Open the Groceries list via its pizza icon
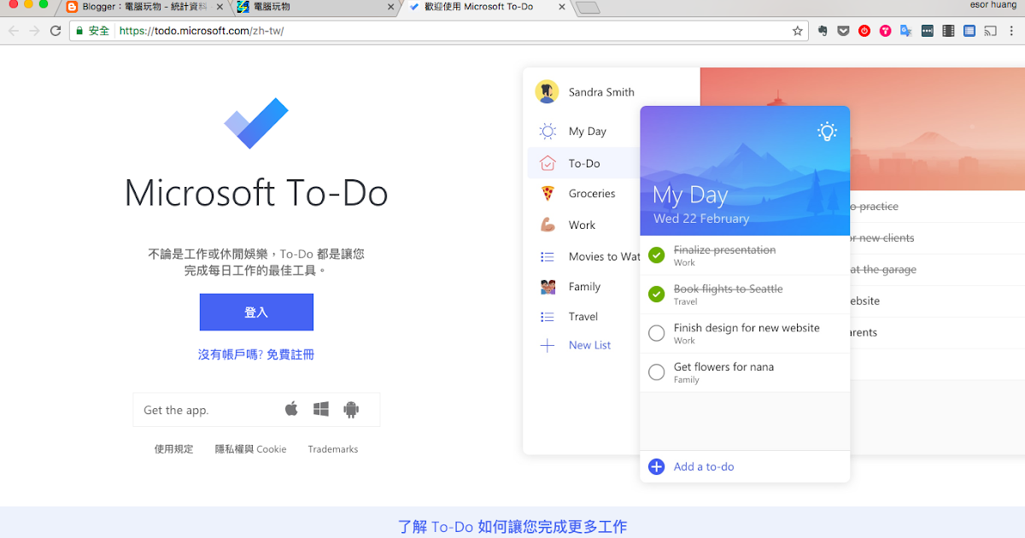This screenshot has width=1025, height=538. click(547, 193)
